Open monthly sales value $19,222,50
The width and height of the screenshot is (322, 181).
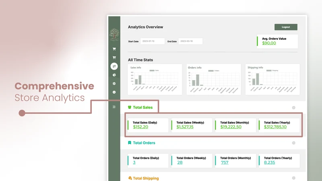(231, 127)
